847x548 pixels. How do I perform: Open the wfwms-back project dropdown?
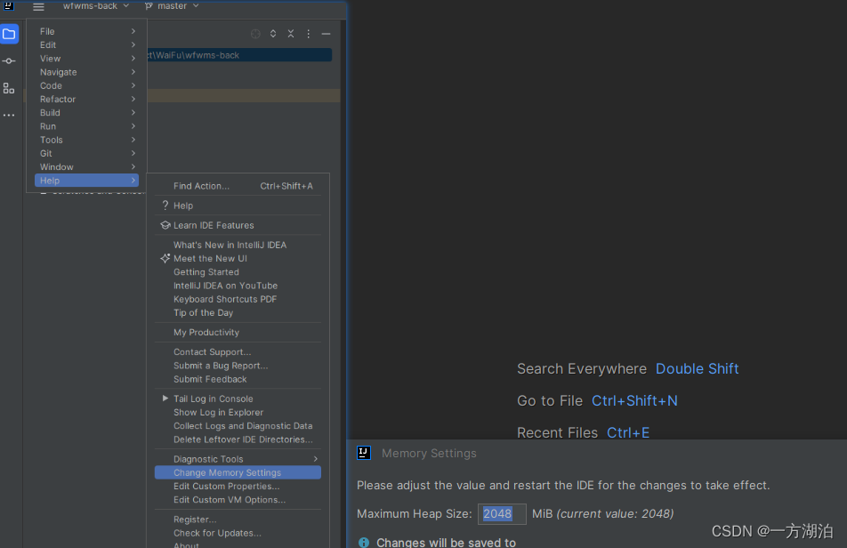coord(96,6)
